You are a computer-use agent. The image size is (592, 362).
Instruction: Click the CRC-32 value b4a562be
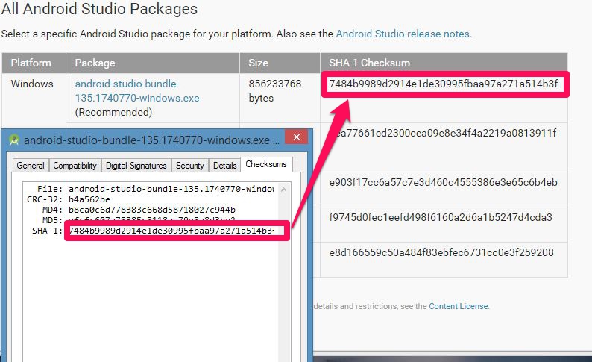[x=89, y=200]
